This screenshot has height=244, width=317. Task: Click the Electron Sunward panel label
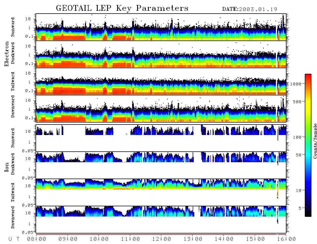pos(13,27)
